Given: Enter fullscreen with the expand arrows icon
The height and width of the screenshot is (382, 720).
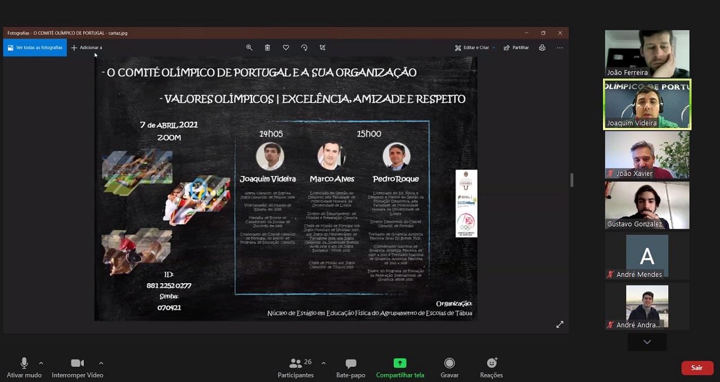Looking at the screenshot, I should tap(560, 325).
